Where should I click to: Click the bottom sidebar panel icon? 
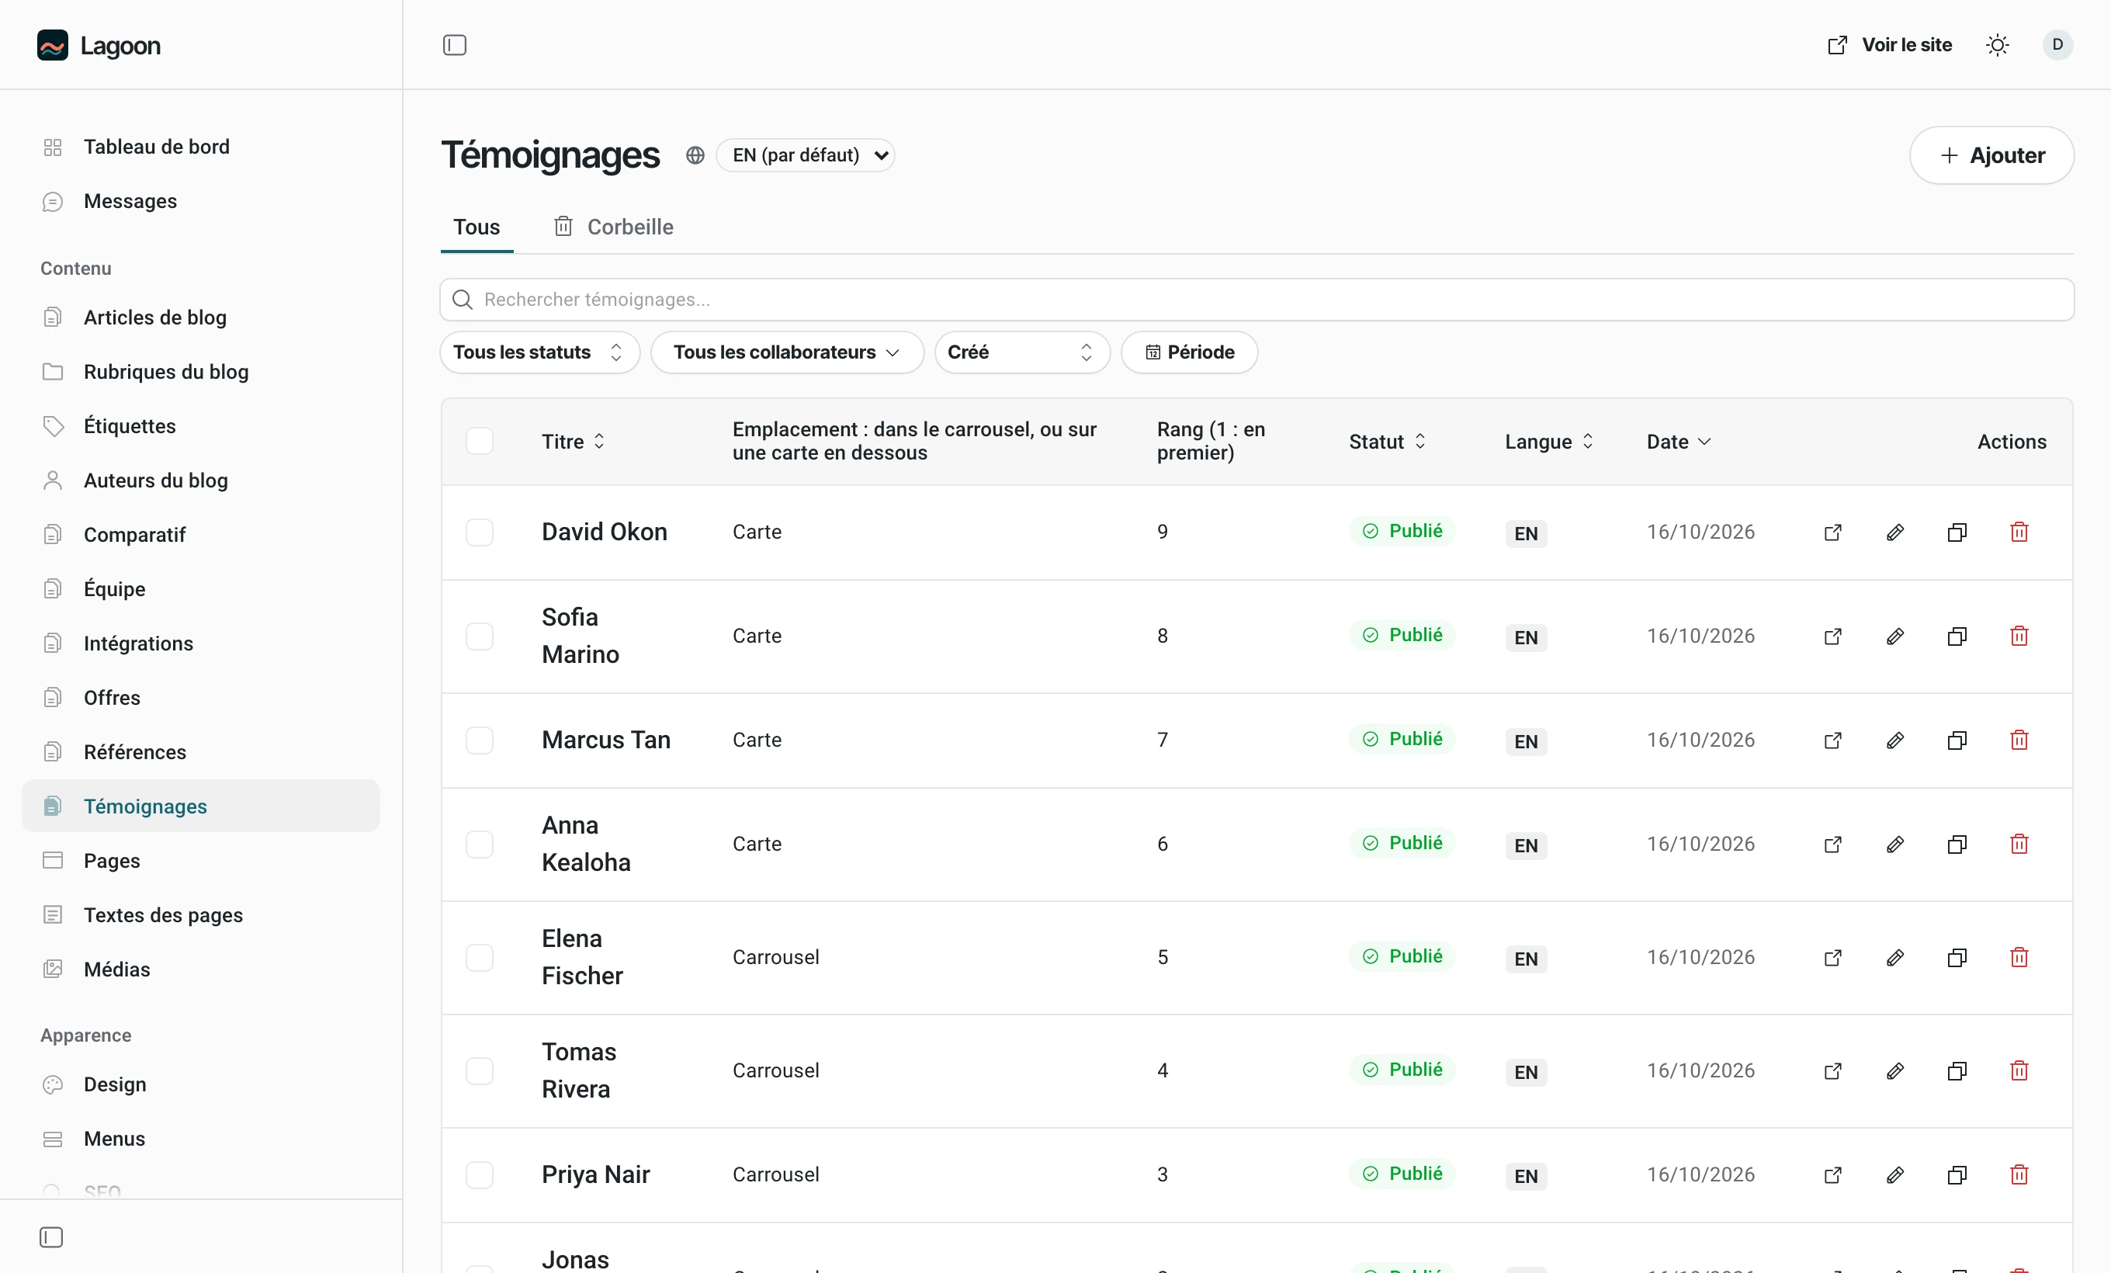51,1237
